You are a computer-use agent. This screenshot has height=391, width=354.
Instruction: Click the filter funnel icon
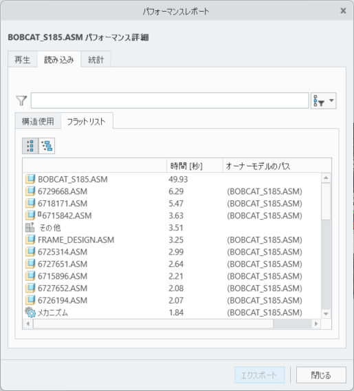21,101
